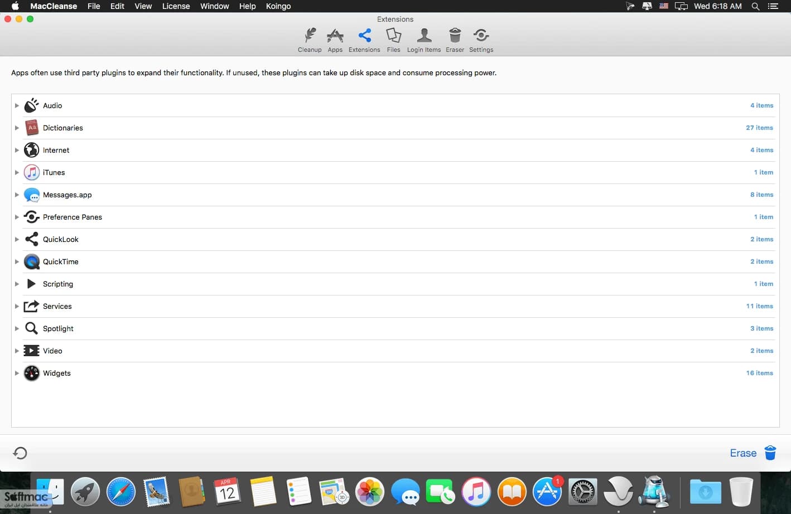Viewport: 791px width, 514px height.
Task: Open the Koingo menu
Action: 278,6
